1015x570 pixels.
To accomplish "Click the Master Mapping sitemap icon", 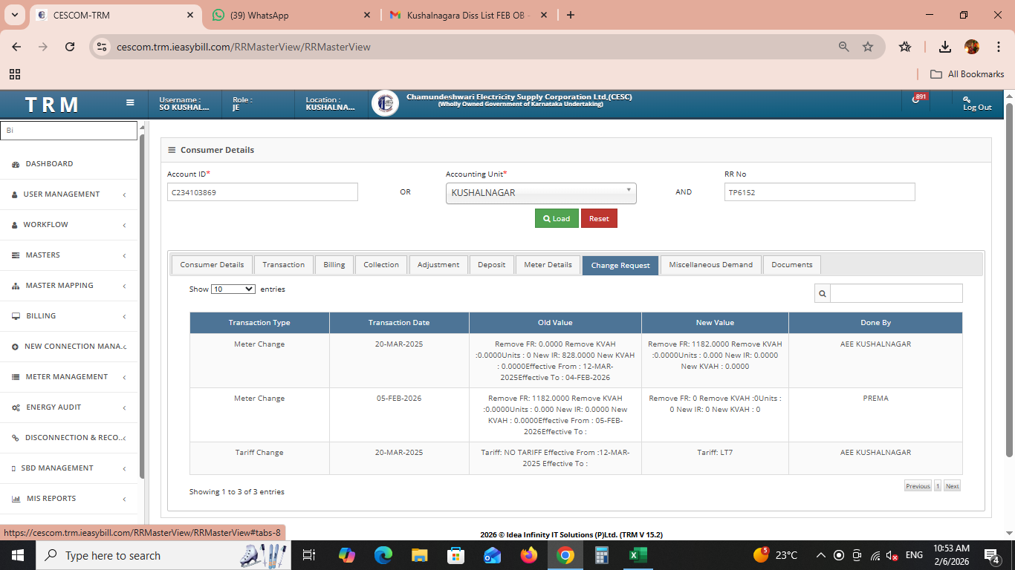I will [x=16, y=286].
